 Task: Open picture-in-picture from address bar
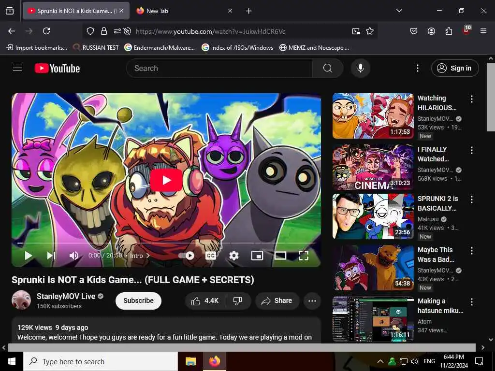356,31
